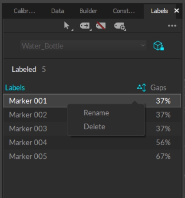
Task: Open the three-dot options menu
Action: coord(172,26)
